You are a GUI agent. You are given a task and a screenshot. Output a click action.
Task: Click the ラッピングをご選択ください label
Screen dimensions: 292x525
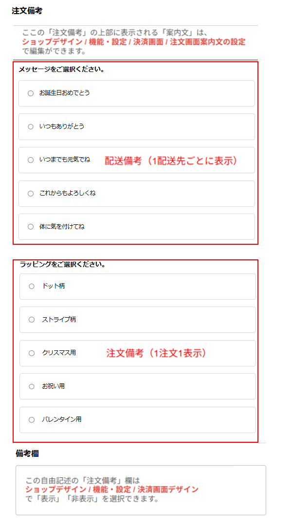[x=63, y=265]
